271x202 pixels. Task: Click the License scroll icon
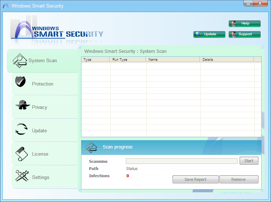coord(21,154)
